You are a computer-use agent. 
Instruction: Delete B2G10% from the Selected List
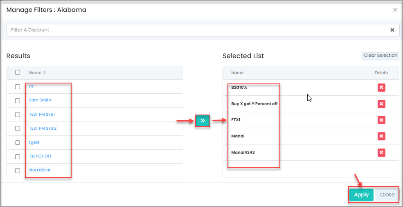[x=381, y=88]
